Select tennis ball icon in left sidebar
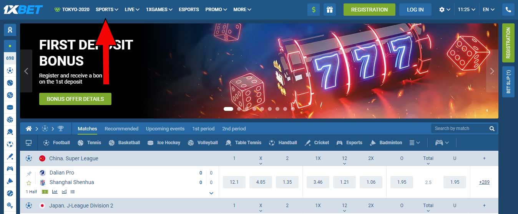Image resolution: width=518 pixels, height=214 pixels. [10, 82]
